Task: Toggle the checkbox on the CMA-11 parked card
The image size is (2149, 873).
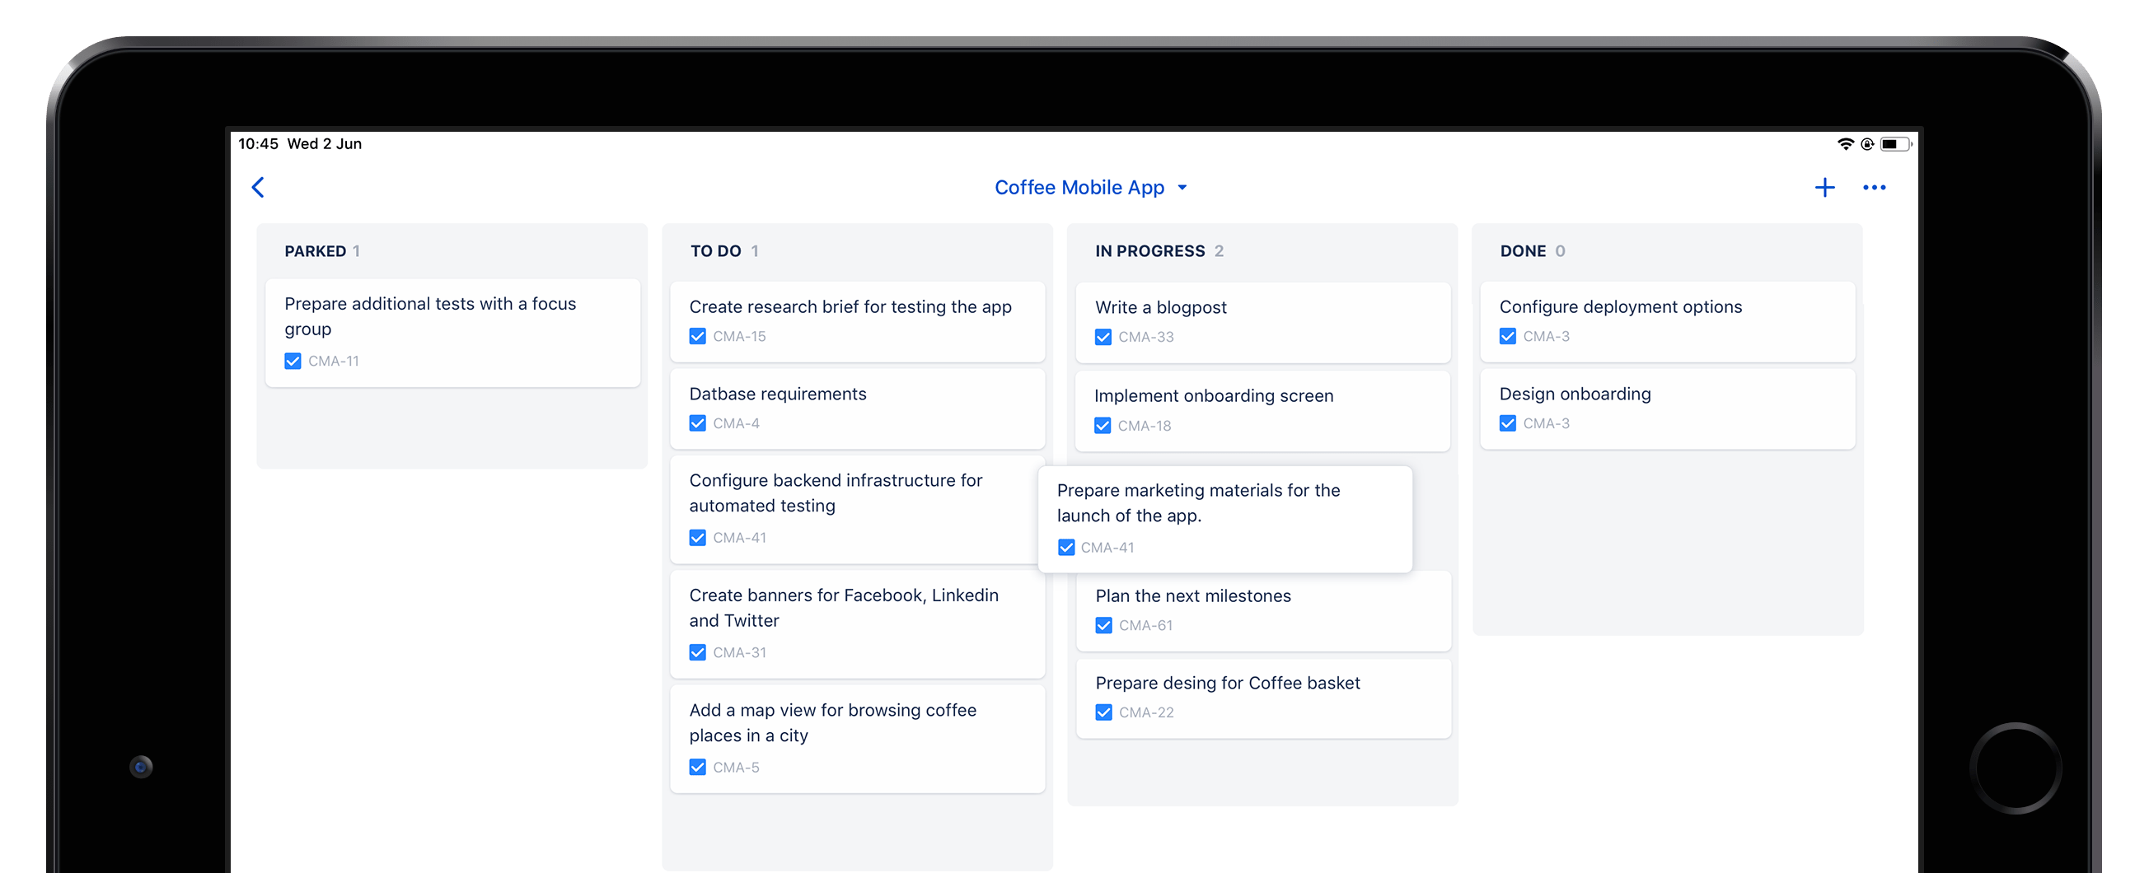Action: [x=293, y=361]
